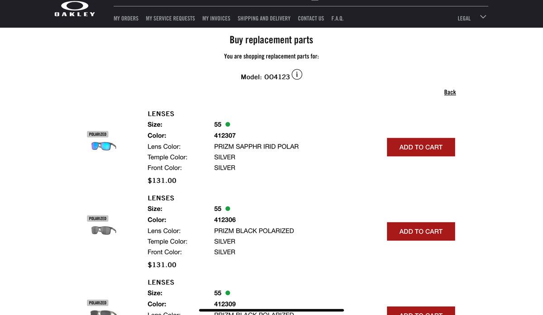Open the model info icon beside OO4123
Screen dimensions: 543x315
tap(297, 75)
